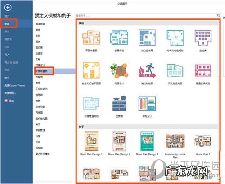Select the 组织结构图 category

click(x=41, y=119)
